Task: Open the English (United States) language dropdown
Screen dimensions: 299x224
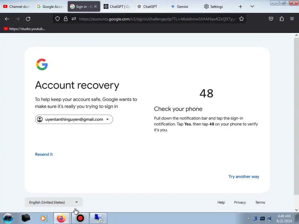Action: (54, 202)
